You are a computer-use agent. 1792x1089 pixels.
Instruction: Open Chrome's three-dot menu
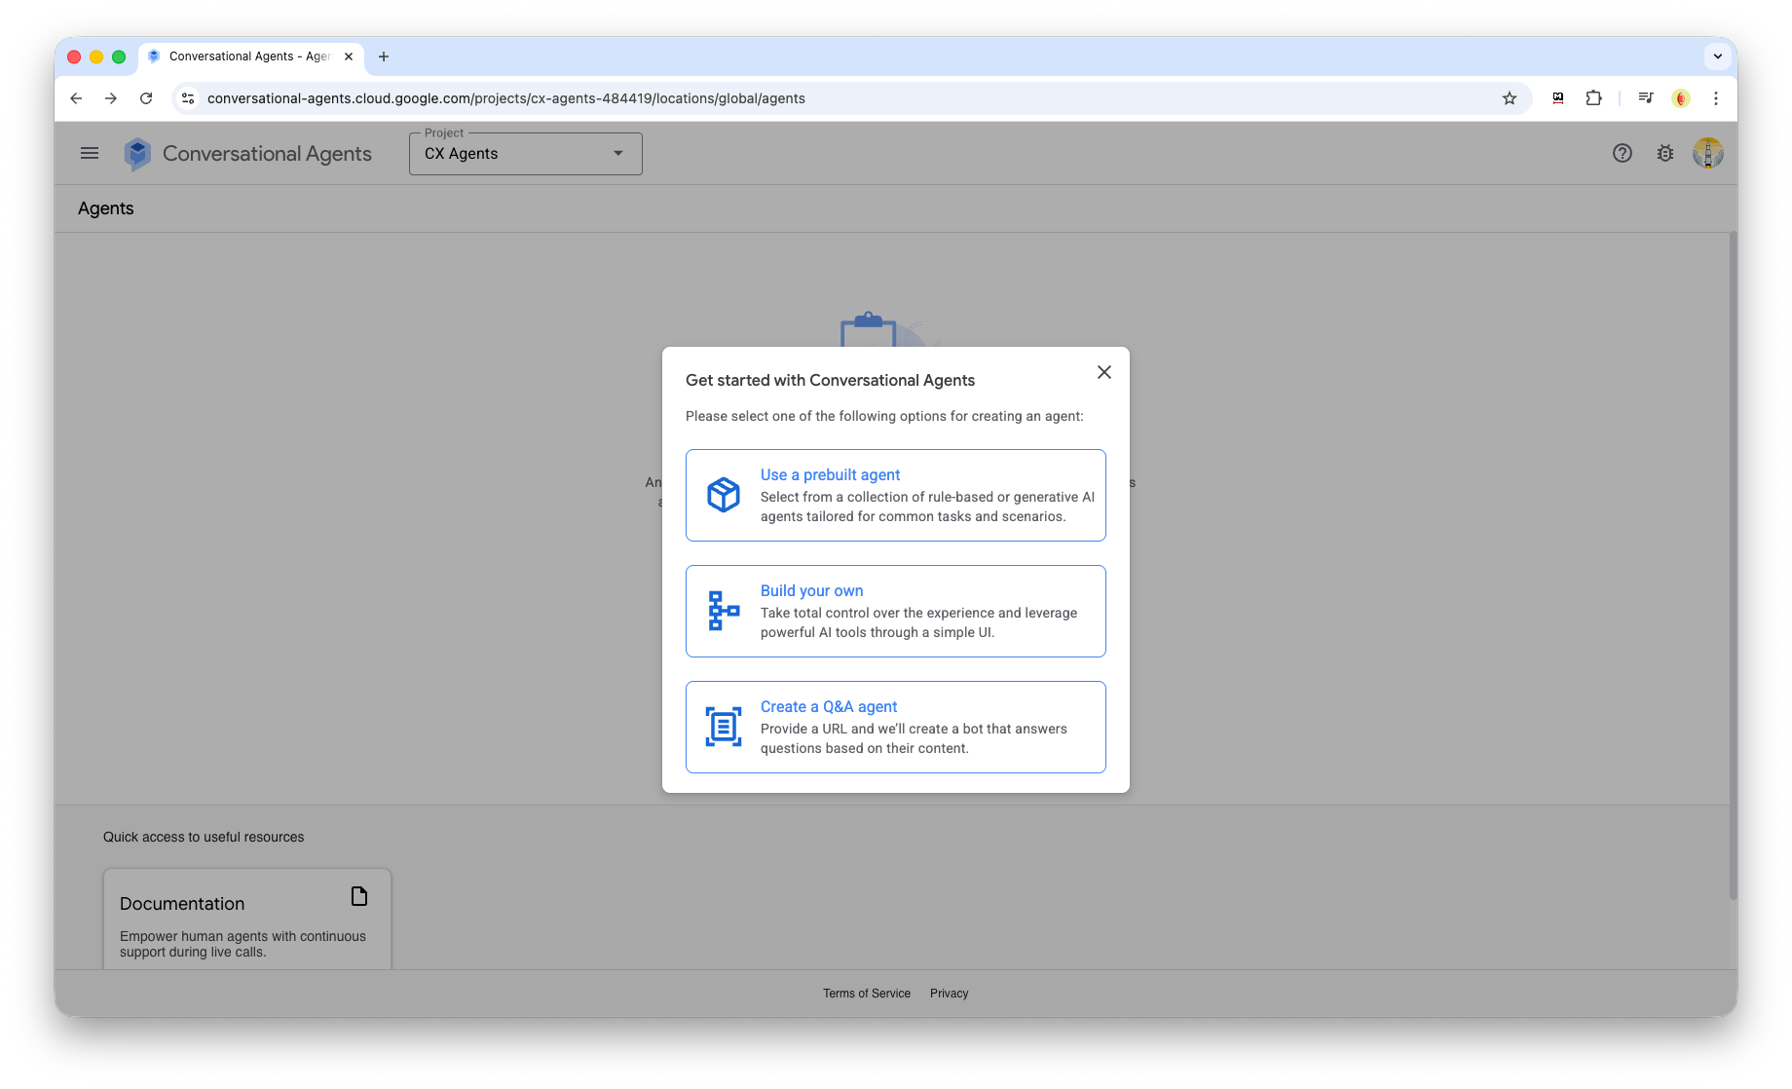[1716, 98]
